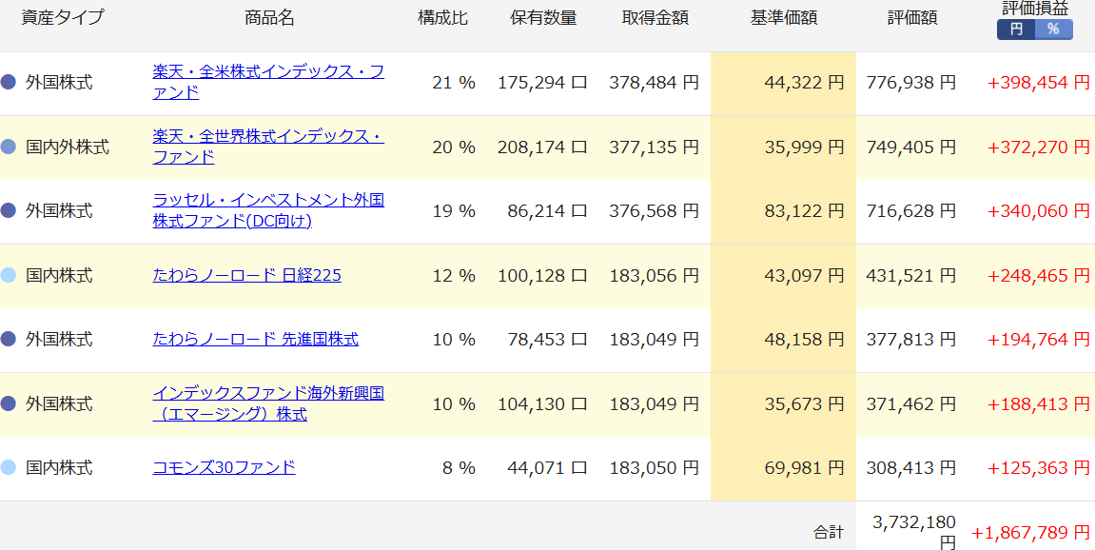The height and width of the screenshot is (550, 1095).
Task: Select valuation 716,628 円
Action: click(911, 211)
